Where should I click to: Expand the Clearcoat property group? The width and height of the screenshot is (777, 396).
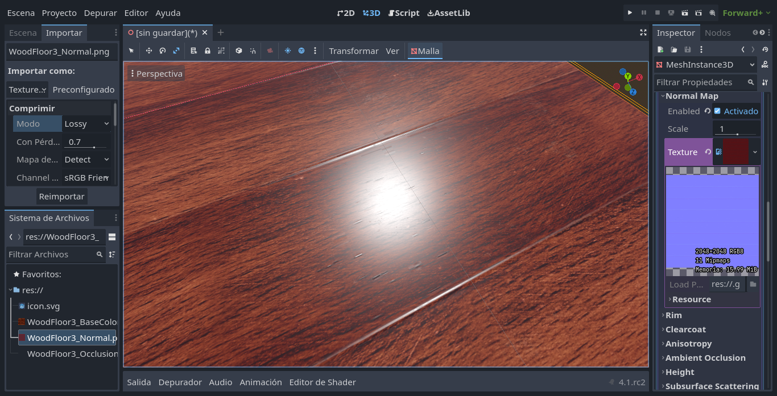pyautogui.click(x=685, y=329)
